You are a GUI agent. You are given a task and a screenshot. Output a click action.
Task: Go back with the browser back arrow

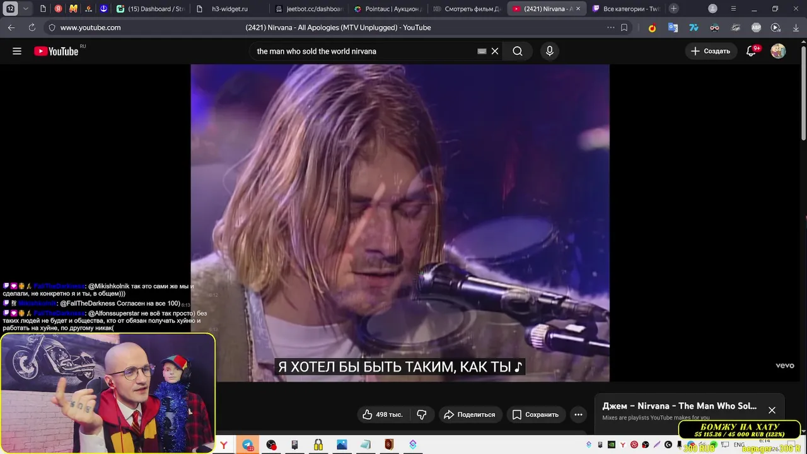[x=11, y=28]
